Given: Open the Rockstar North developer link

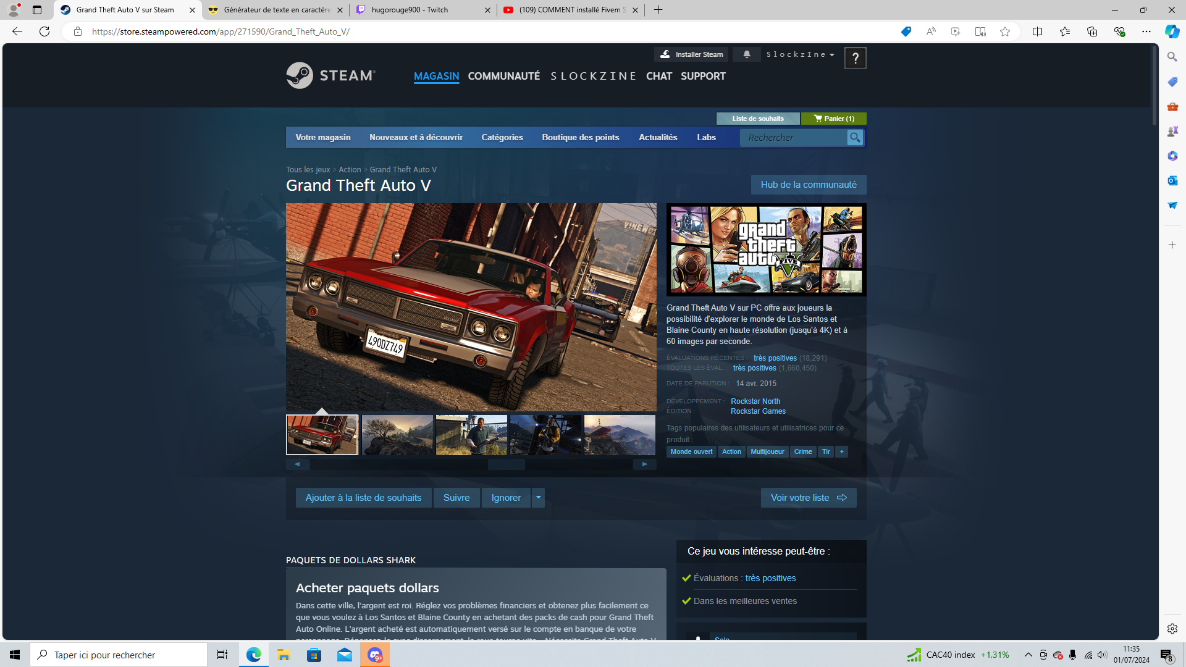Looking at the screenshot, I should 755,401.
